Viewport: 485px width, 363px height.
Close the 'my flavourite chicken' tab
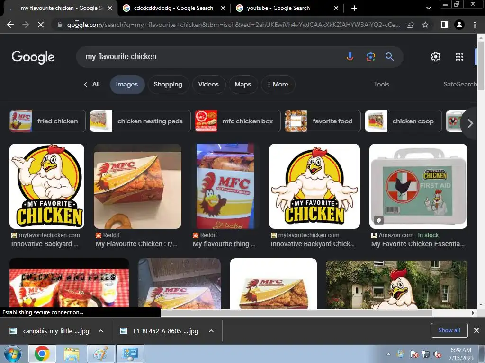point(110,8)
